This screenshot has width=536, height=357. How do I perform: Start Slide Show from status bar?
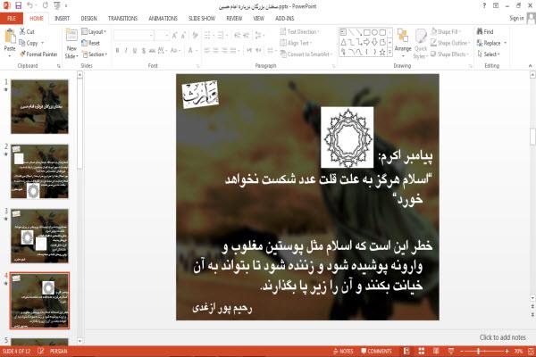coord(451,351)
